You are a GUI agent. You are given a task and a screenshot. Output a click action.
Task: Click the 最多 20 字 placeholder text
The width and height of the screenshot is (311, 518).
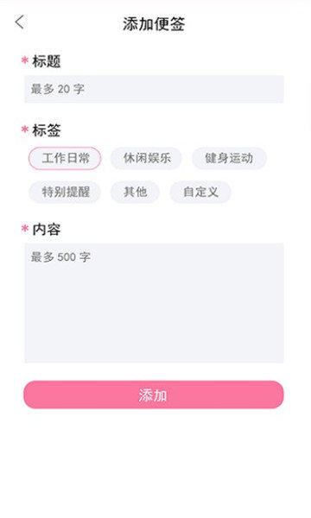click(58, 89)
